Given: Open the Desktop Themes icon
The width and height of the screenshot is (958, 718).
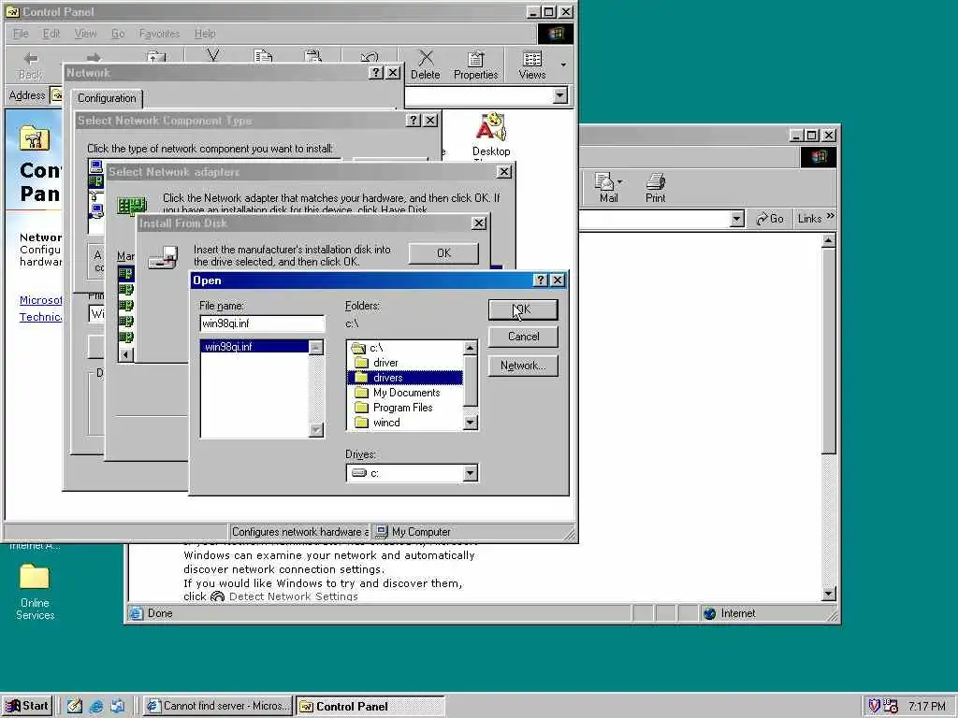Looking at the screenshot, I should [491, 136].
